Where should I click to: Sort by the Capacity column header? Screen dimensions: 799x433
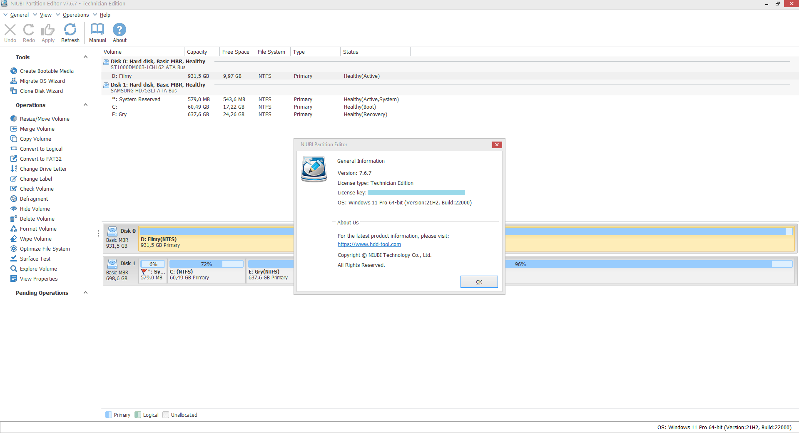202,52
